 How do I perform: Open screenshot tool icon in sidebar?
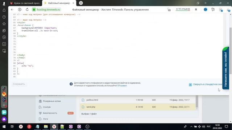(x=4, y=51)
